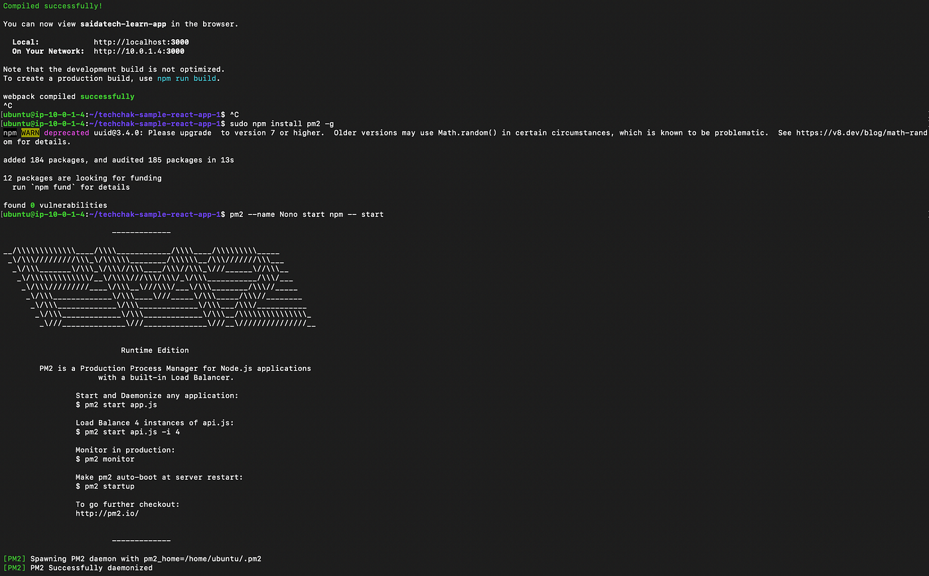
Task: Open the https://v8.dev/blog/math-random link
Action: tap(861, 133)
